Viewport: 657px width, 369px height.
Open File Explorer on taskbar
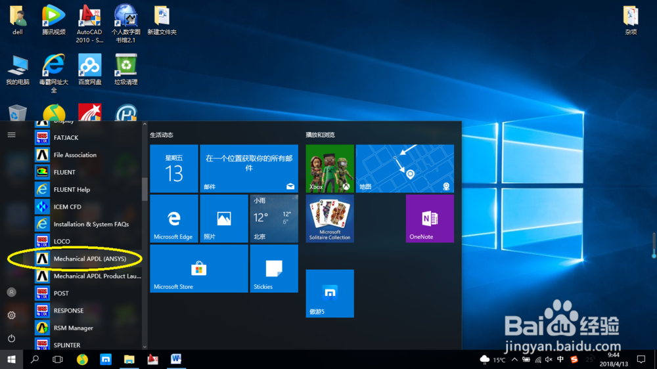coord(129,359)
